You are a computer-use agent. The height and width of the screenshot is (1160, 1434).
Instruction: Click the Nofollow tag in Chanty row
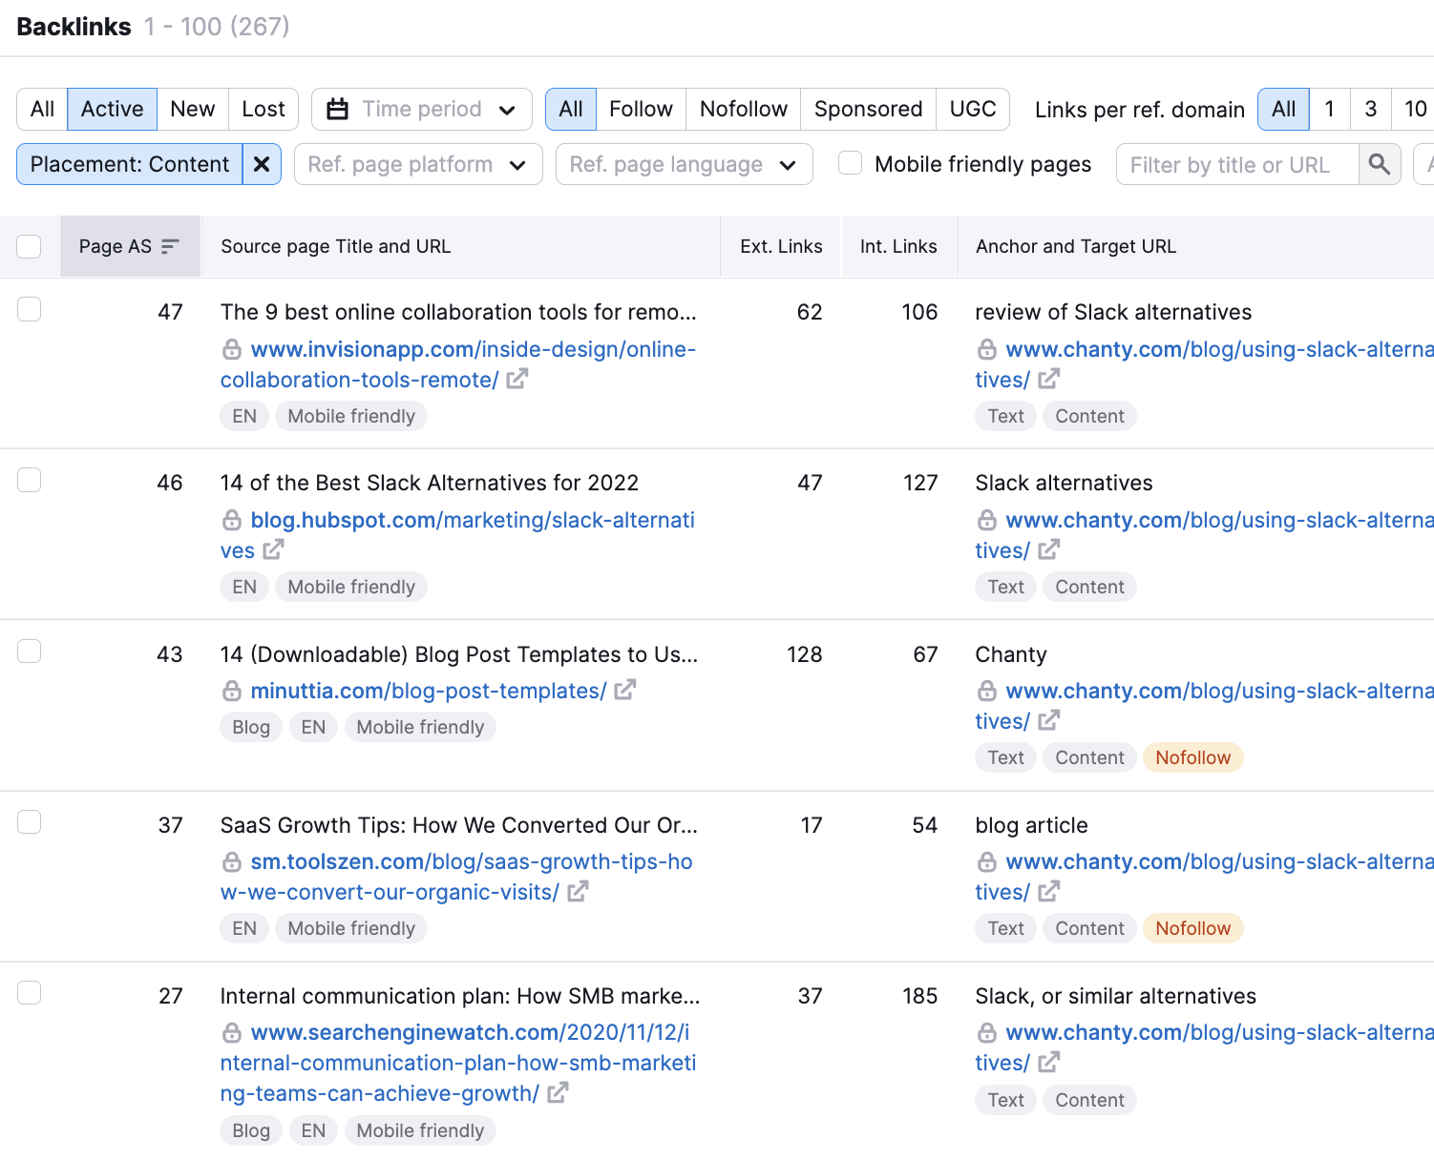click(1192, 757)
